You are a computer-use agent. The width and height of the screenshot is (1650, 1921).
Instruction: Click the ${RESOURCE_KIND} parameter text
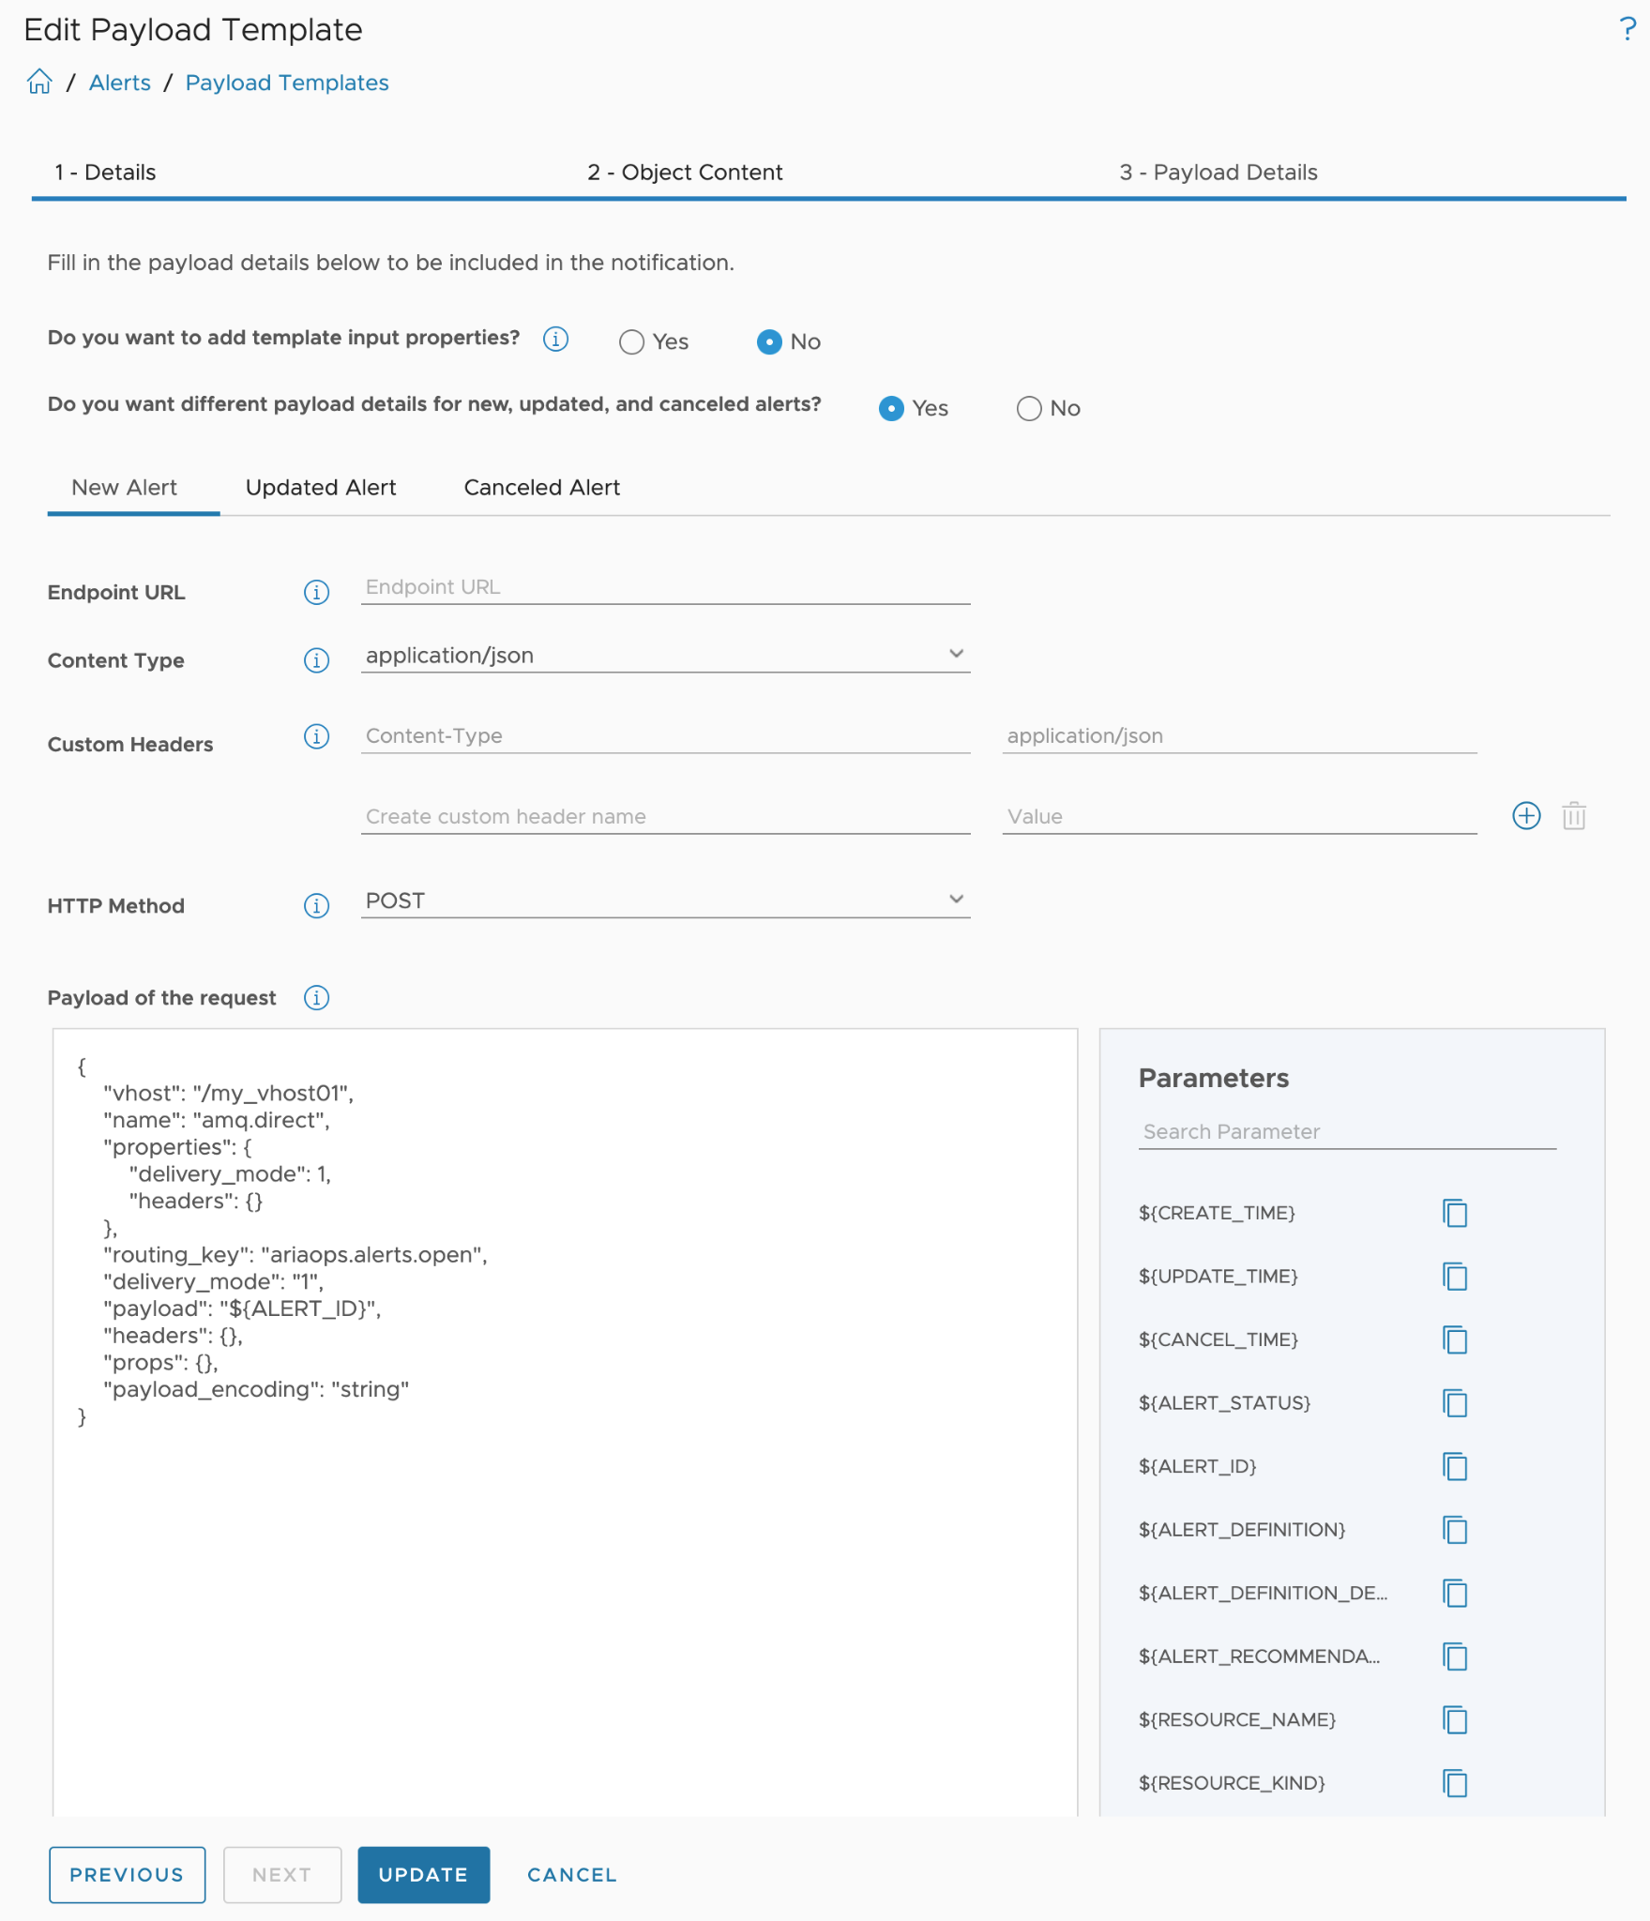point(1232,1782)
